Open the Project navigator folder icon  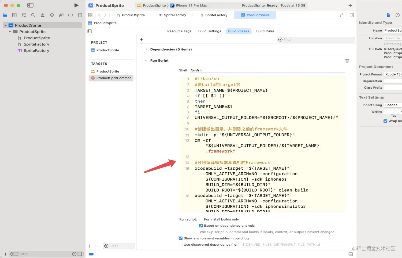(x=5, y=15)
